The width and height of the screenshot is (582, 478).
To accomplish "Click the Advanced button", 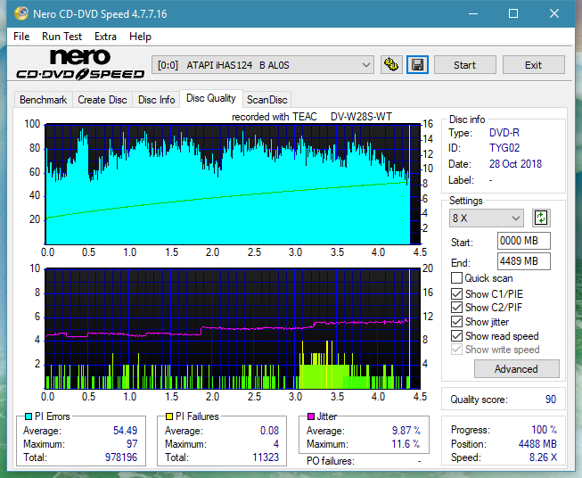I will point(516,369).
